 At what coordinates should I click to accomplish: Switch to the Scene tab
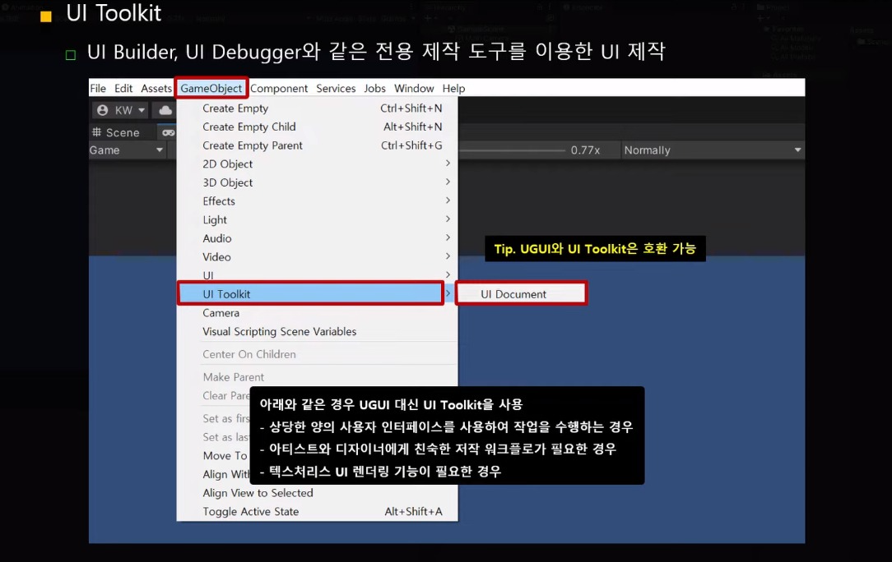(x=116, y=132)
